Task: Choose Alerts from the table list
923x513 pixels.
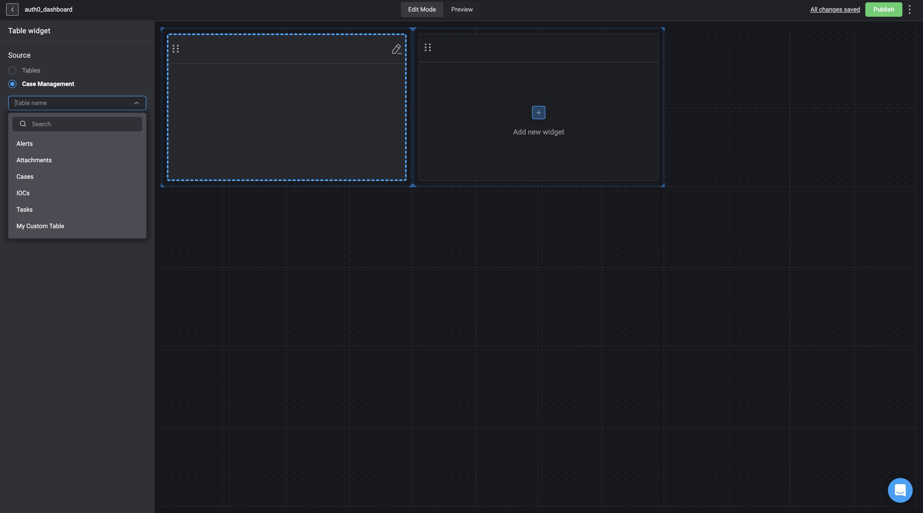Action: click(x=77, y=144)
